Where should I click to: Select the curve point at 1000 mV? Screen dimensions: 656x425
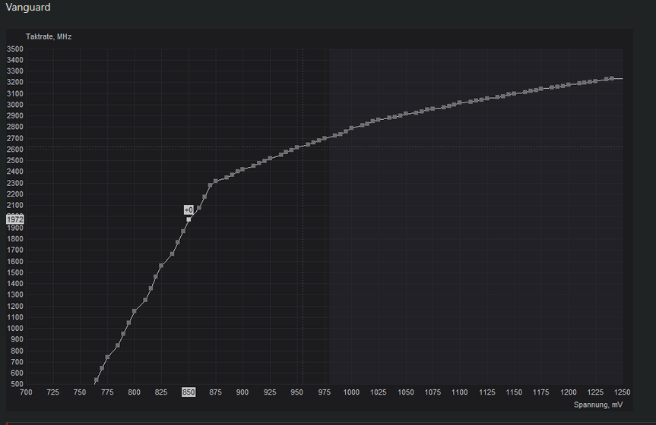[351, 128]
